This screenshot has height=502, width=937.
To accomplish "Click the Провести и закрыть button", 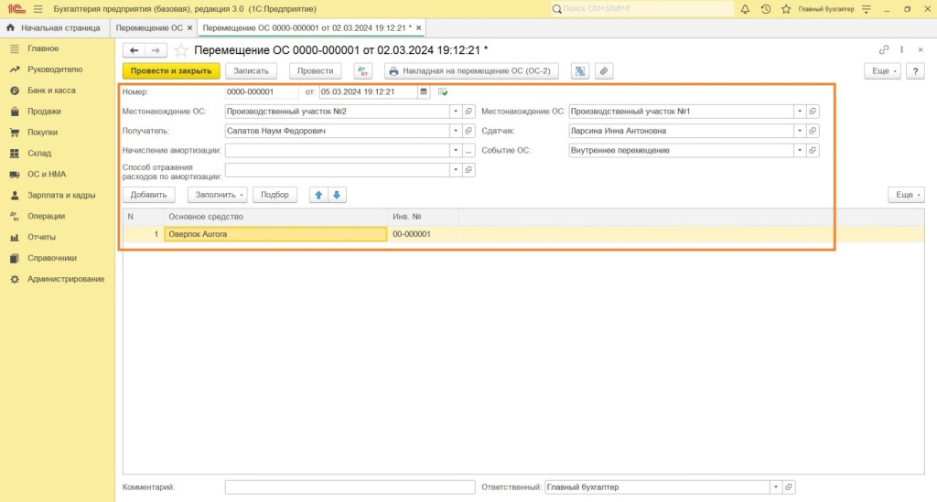I will [x=171, y=70].
